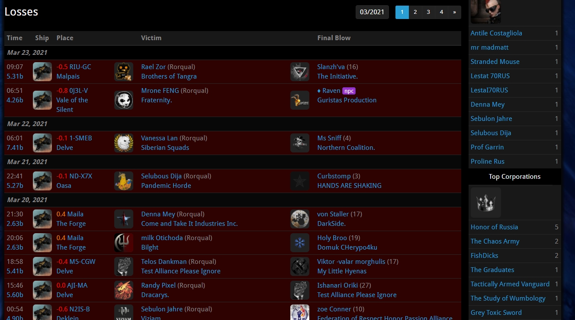The height and width of the screenshot is (320, 575).
Task: Click Mrone FENG's panda avatar icon
Action: (124, 100)
